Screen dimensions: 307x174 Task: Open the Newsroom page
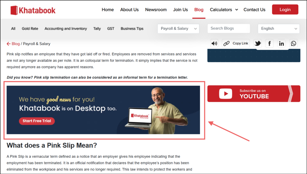tap(156, 10)
